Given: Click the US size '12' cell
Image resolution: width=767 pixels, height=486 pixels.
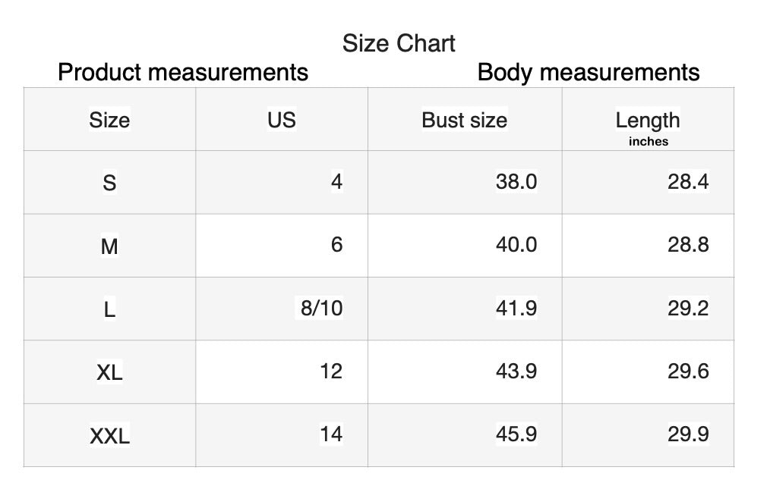Looking at the screenshot, I should tap(331, 371).
